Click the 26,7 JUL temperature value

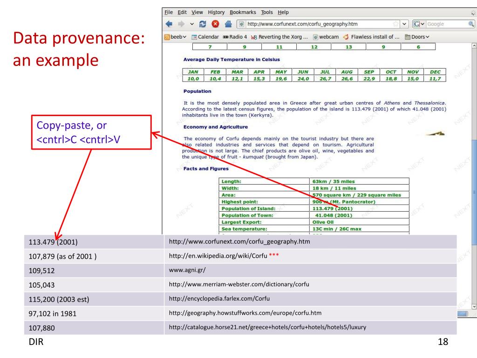point(325,78)
